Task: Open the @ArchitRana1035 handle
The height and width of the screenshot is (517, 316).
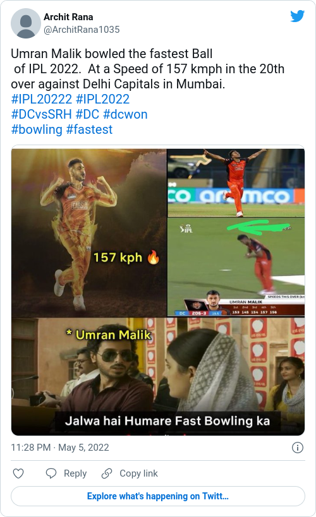Action: tap(82, 30)
